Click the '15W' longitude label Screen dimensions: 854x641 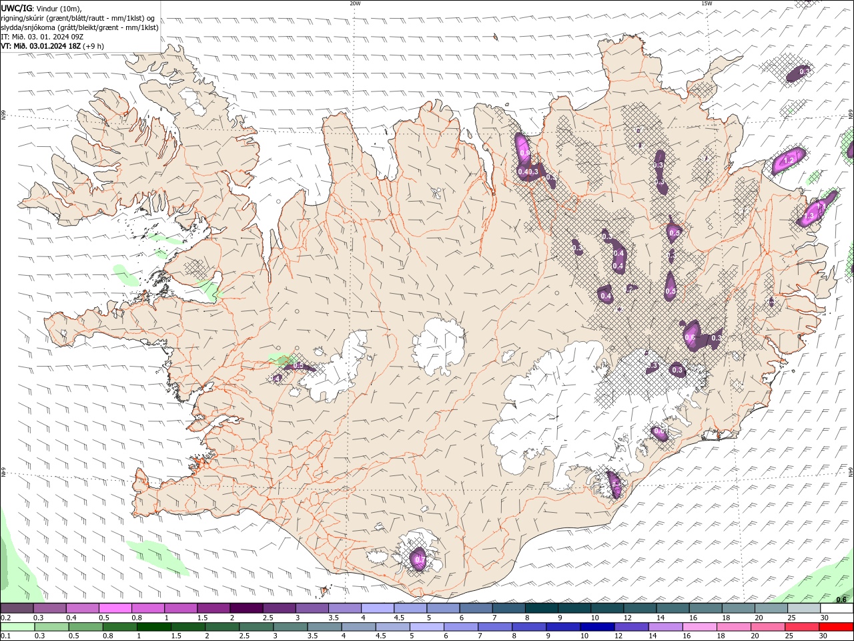[707, 3]
